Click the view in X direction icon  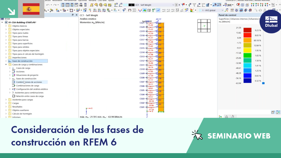pyautogui.click(x=253, y=5)
